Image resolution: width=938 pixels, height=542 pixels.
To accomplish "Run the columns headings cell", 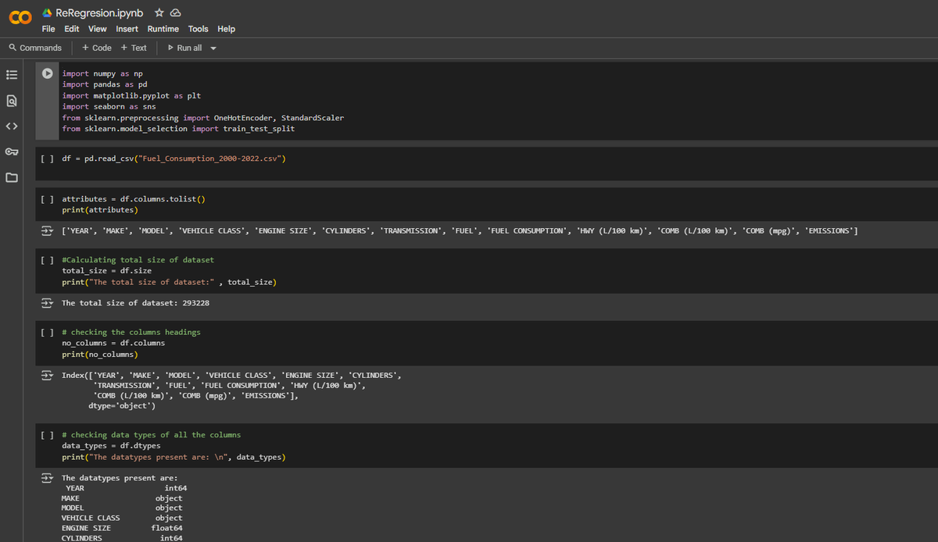I will coord(47,332).
